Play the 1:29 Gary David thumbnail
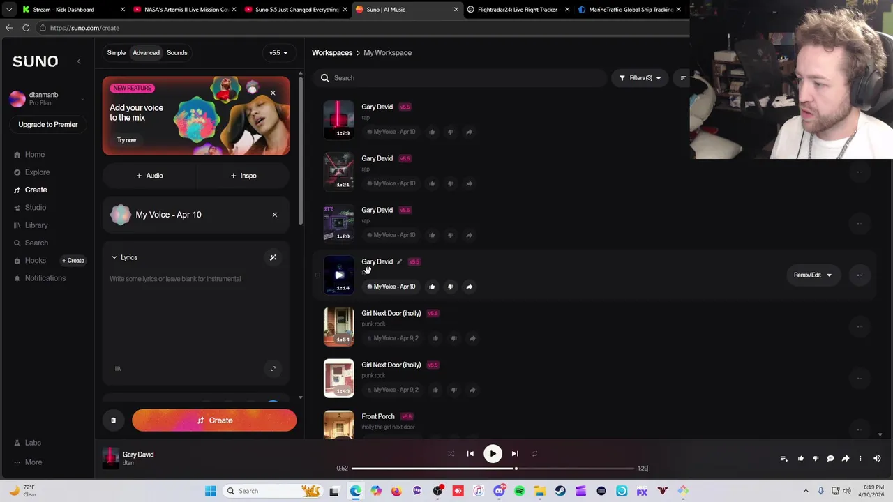Image resolution: width=893 pixels, height=502 pixels. (338, 120)
